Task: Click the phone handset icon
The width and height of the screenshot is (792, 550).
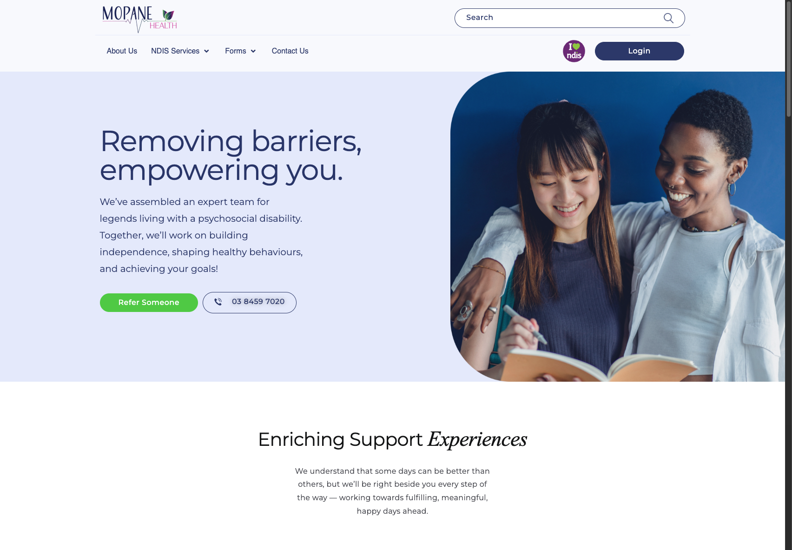Action: click(218, 302)
